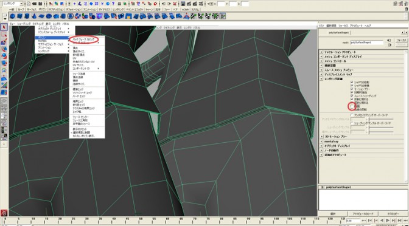Select the Lasso tool in toolbox
Viewport: 409px width, 226px height.
[4, 35]
